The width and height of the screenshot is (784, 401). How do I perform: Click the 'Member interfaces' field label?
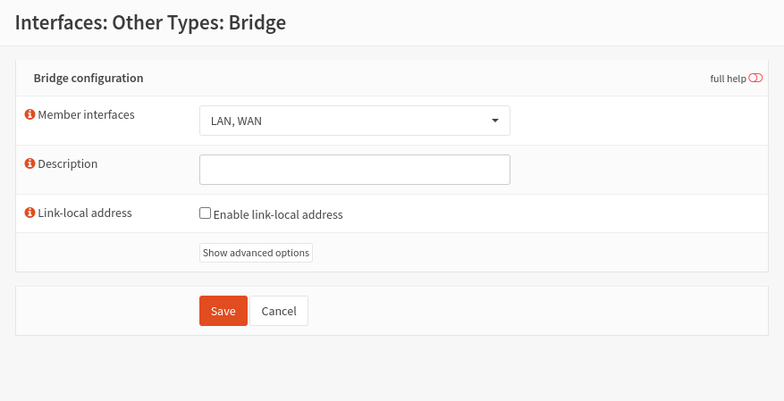point(86,115)
